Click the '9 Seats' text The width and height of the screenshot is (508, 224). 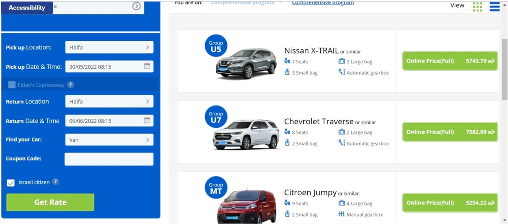tap(300, 204)
